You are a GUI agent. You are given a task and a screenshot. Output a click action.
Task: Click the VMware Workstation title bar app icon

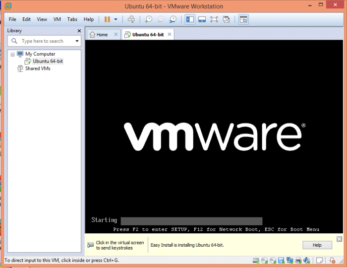(8, 6)
